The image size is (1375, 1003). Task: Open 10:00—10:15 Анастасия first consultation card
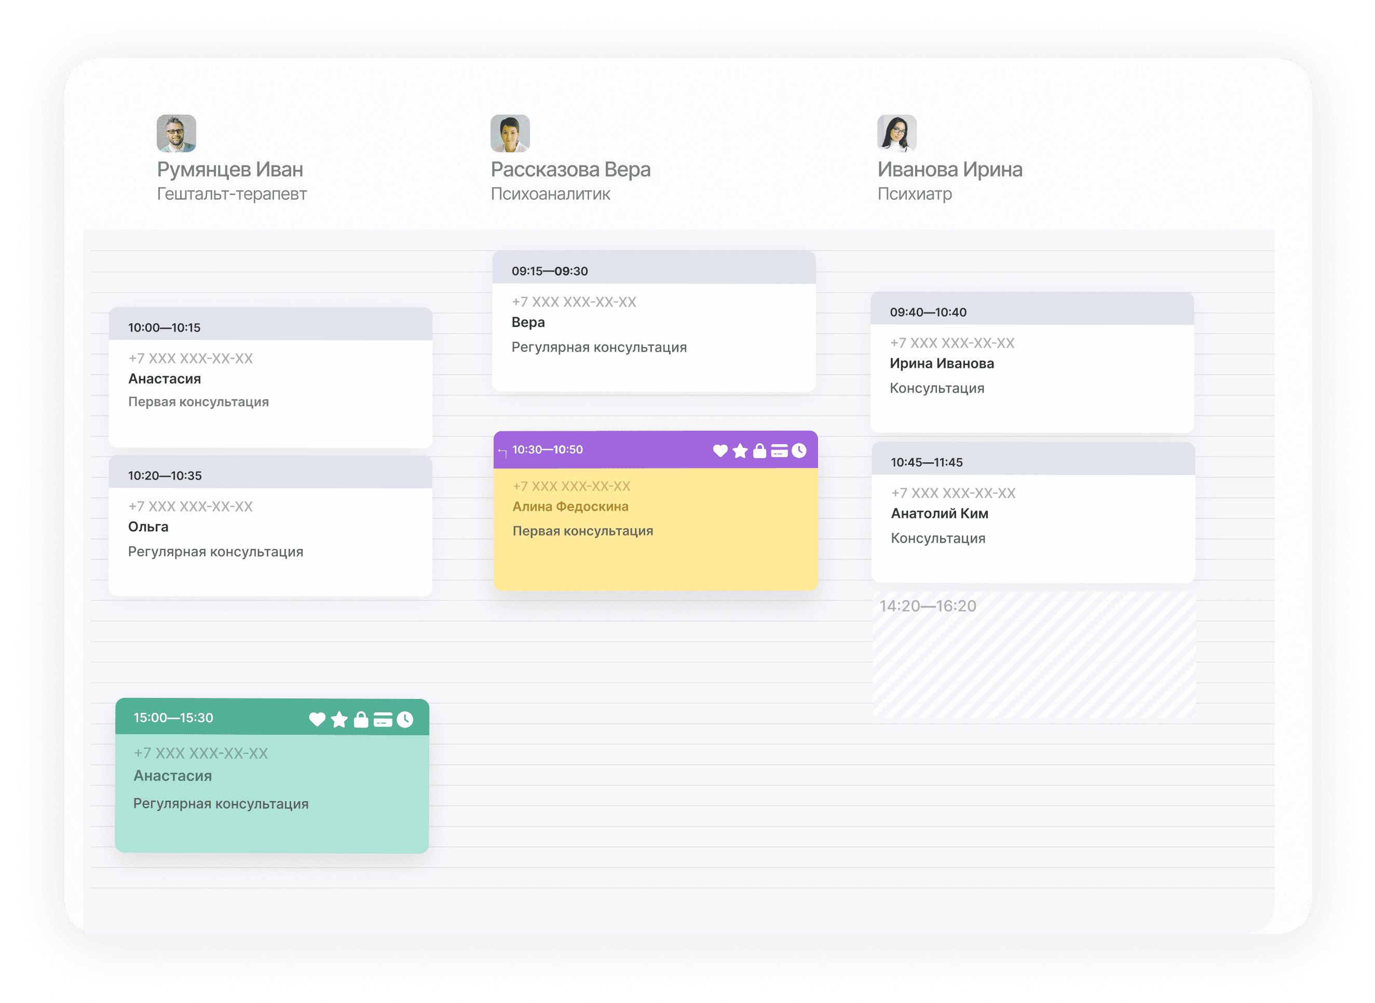tap(270, 389)
